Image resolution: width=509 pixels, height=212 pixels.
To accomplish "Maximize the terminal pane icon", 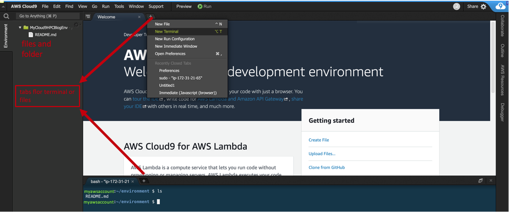I will point(480,181).
